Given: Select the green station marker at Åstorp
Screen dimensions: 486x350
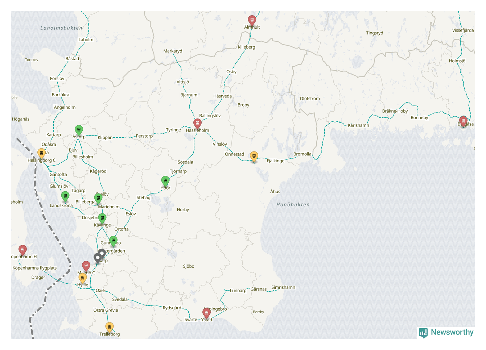Looking at the screenshot, I should (79, 130).
